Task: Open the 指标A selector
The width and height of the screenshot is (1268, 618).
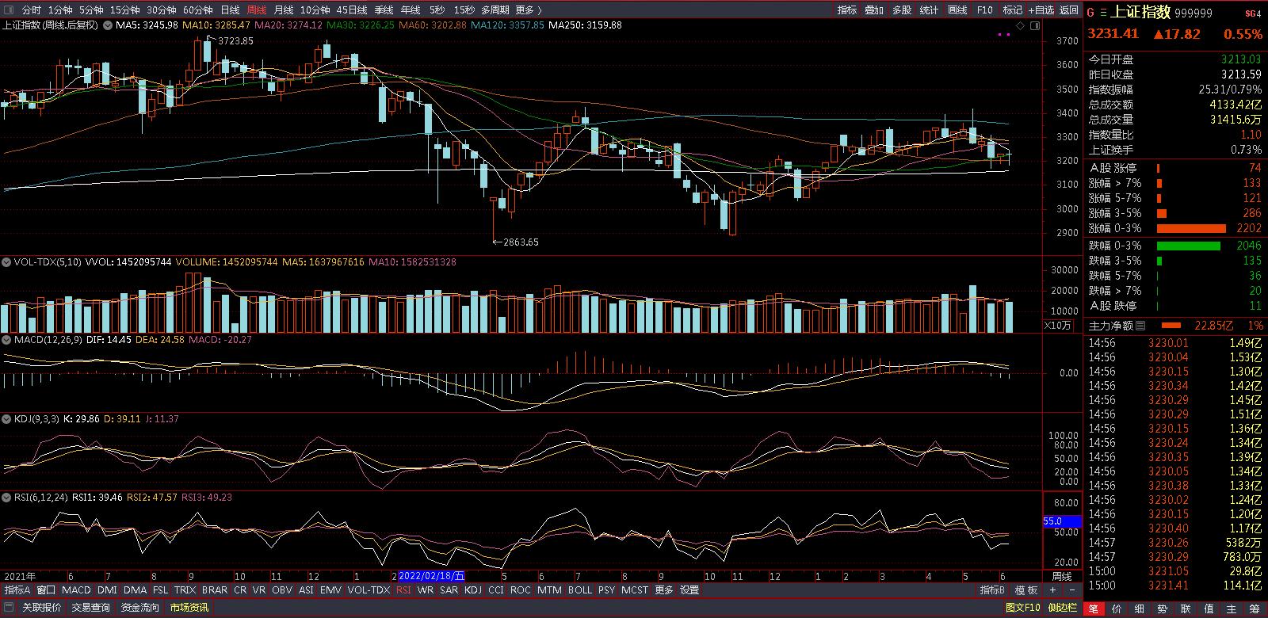Action: click(17, 590)
